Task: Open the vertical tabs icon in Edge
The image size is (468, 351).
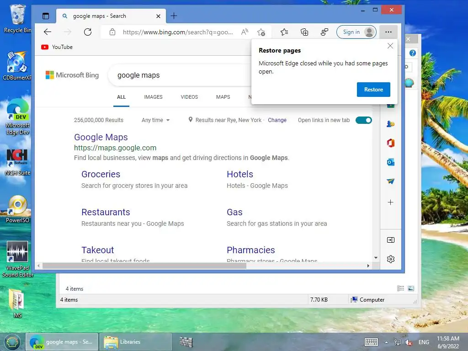Action: pyautogui.click(x=46, y=16)
